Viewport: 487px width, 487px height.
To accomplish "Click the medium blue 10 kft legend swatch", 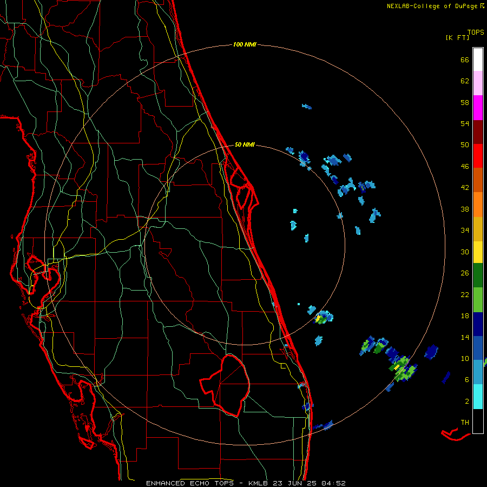I will tap(478, 348).
